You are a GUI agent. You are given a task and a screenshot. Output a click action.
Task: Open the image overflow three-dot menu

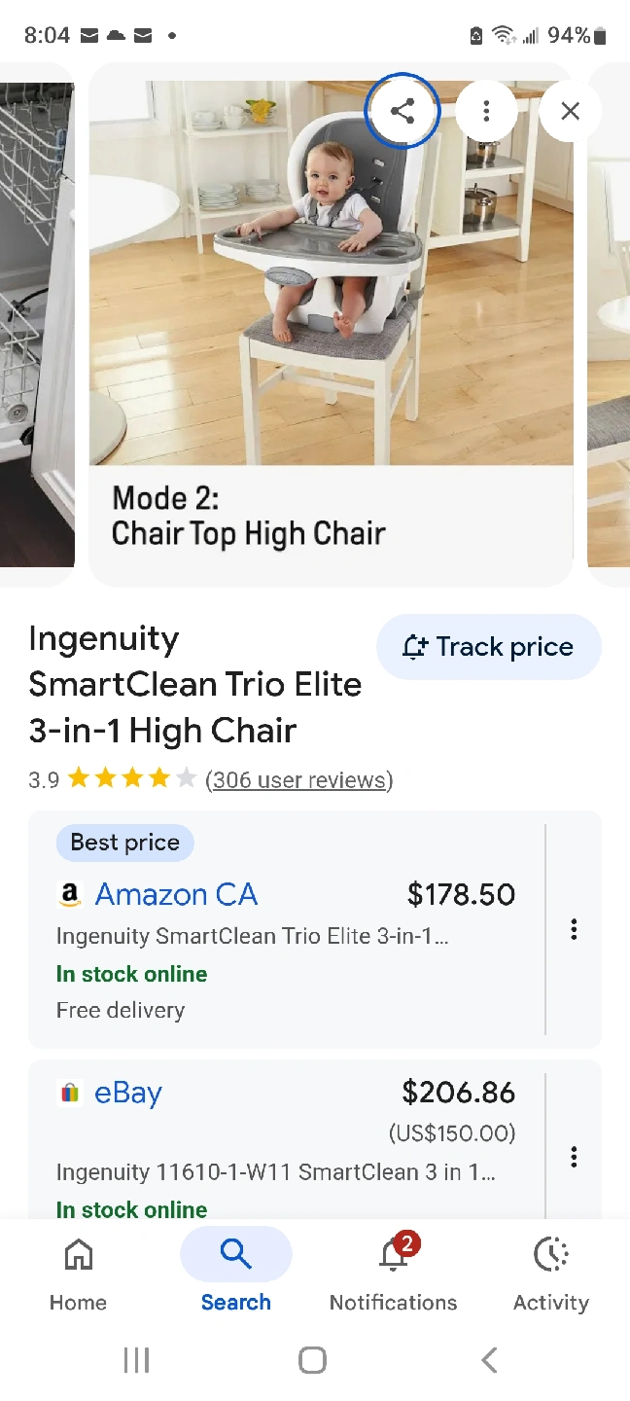486,111
